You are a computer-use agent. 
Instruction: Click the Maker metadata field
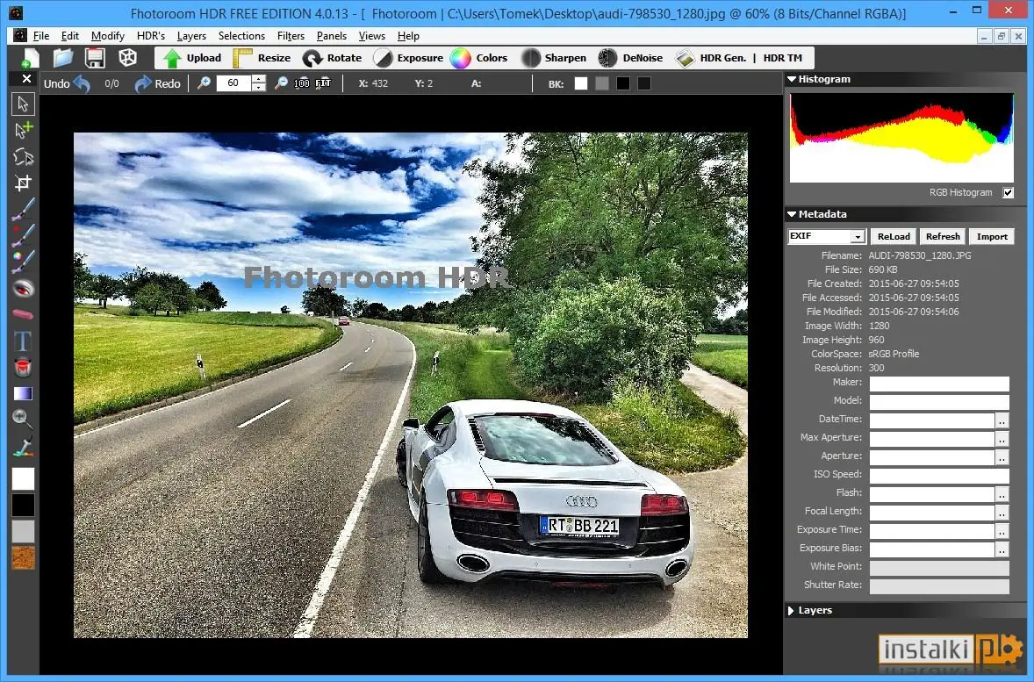(939, 384)
